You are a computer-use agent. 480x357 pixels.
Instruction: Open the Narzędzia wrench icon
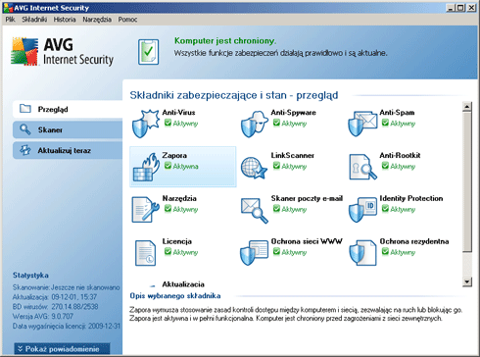[145, 210]
